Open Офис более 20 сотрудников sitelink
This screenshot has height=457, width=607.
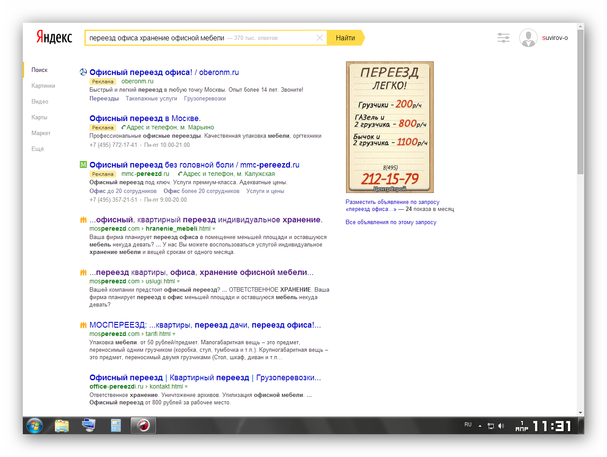(x=201, y=191)
